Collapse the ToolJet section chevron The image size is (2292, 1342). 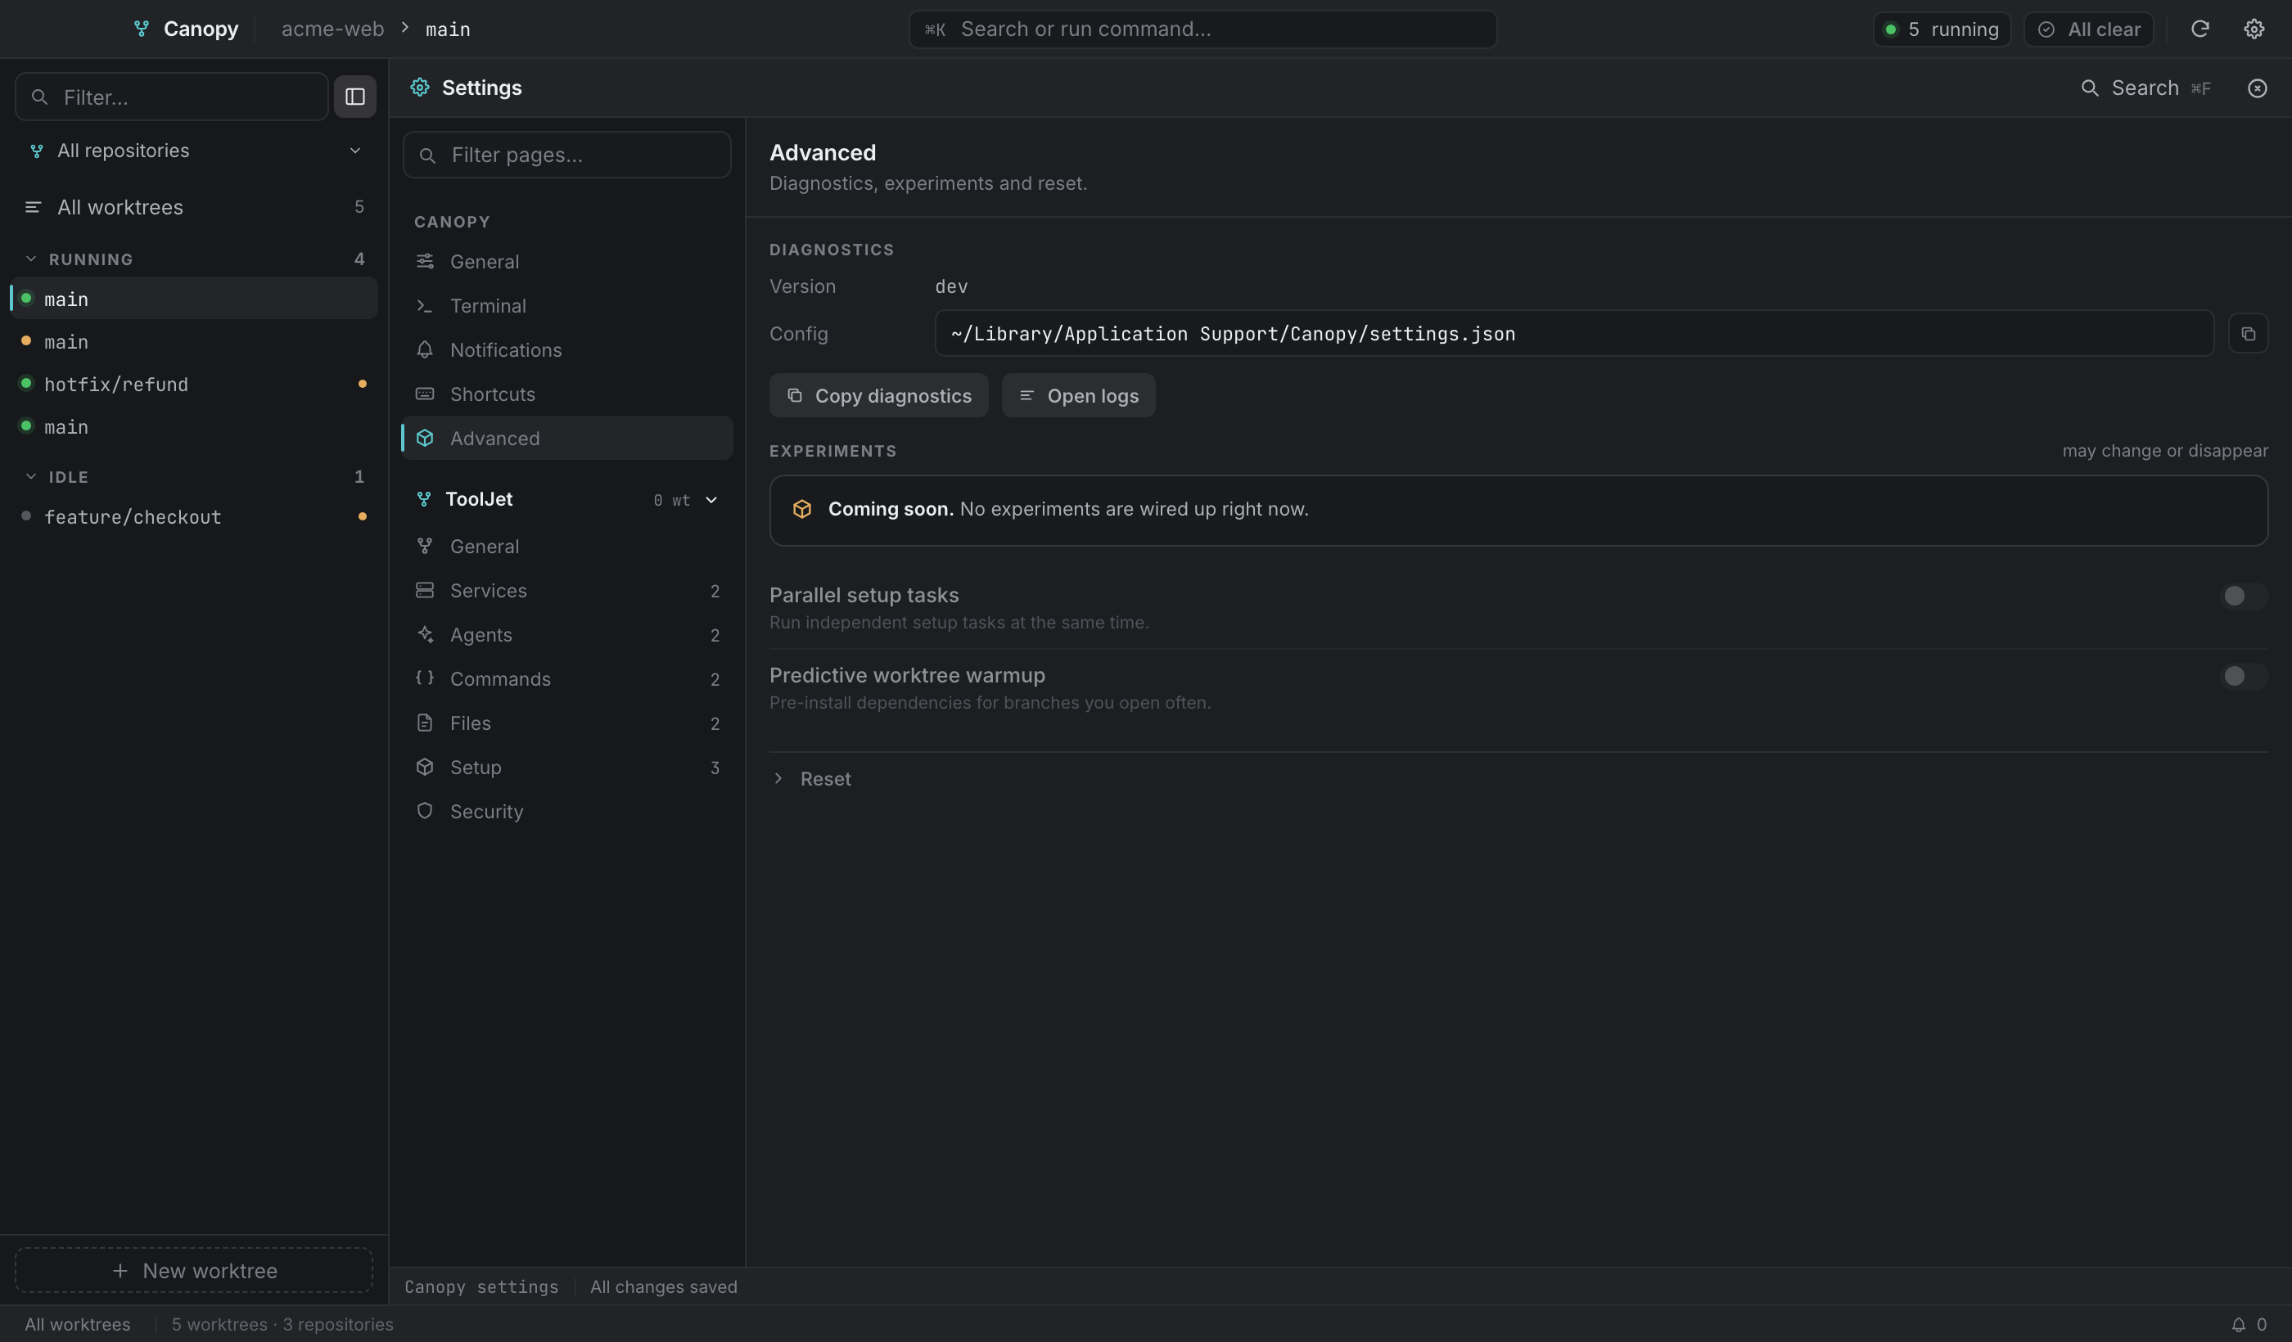pyautogui.click(x=711, y=500)
